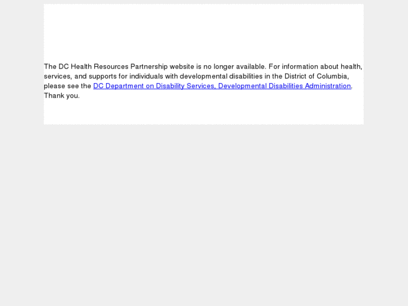The height and width of the screenshot is (306, 408).
Task: Open the DC Department on Disability Services link
Action: coord(222,86)
